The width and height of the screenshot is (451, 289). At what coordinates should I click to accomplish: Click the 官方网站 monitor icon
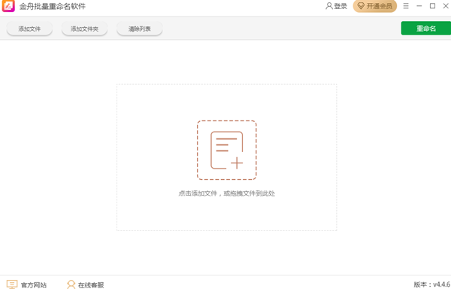pos(12,284)
